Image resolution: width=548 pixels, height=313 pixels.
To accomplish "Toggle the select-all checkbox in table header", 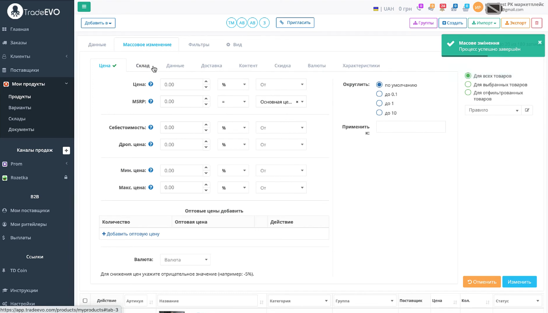I will [85, 301].
